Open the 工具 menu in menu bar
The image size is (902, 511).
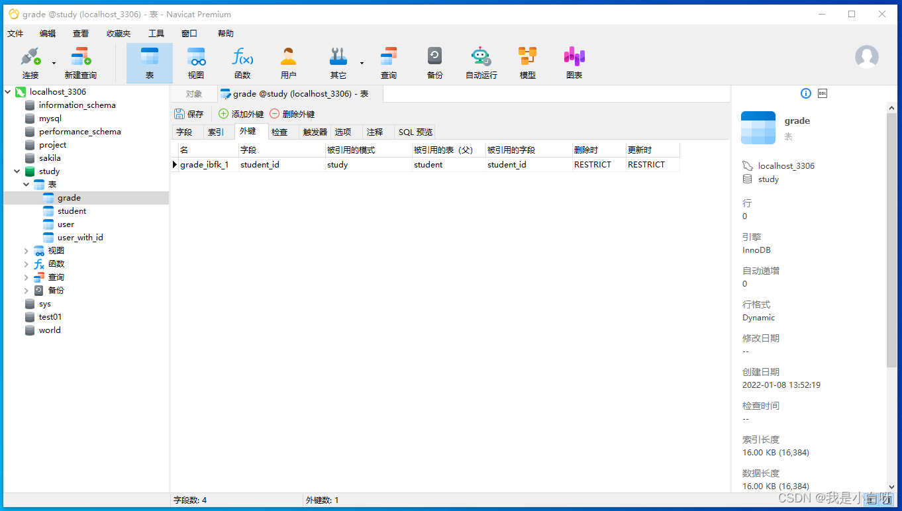pos(156,34)
